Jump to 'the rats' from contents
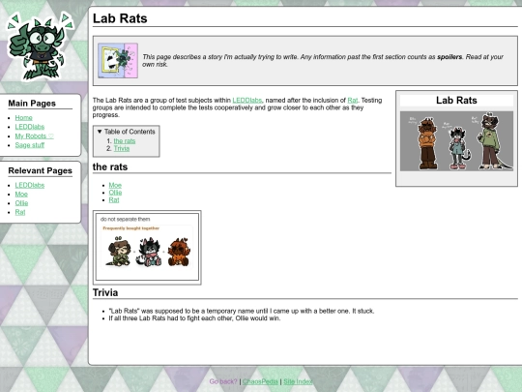Viewport: 522px width, 392px height. (125, 141)
